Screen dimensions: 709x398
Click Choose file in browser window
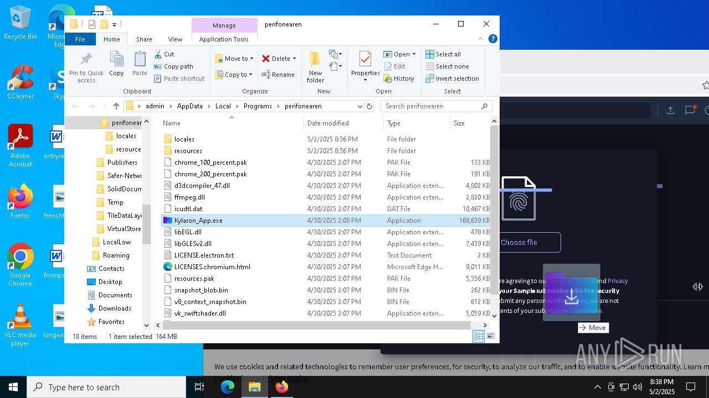click(x=518, y=242)
